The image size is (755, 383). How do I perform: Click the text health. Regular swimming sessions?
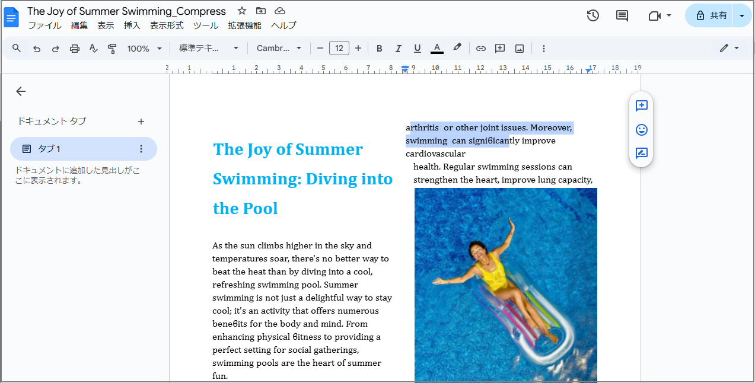click(x=492, y=167)
